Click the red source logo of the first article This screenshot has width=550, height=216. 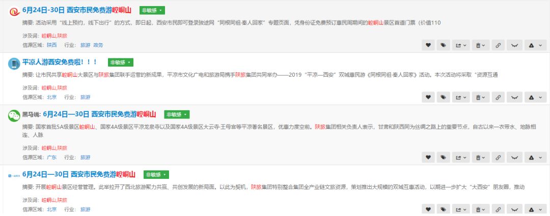pos(14,11)
